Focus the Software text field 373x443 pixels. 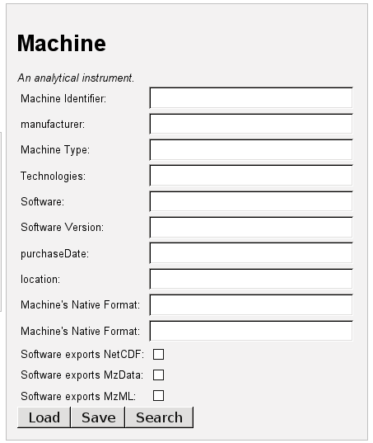click(251, 201)
